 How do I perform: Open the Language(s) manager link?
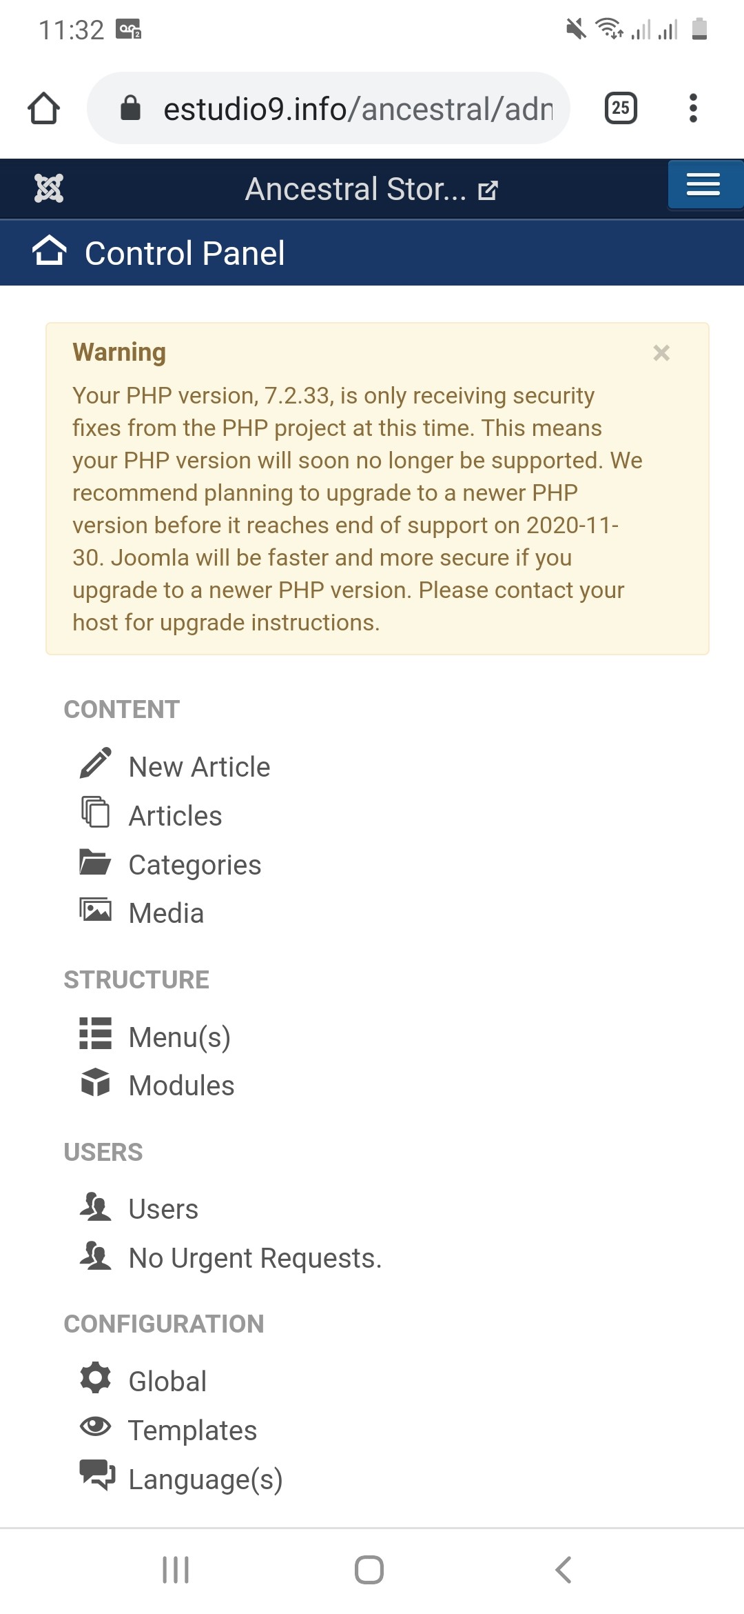click(205, 1479)
